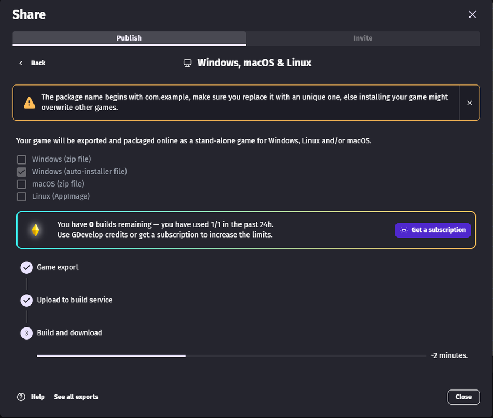Click the yellow warning triangle icon

[x=29, y=103]
